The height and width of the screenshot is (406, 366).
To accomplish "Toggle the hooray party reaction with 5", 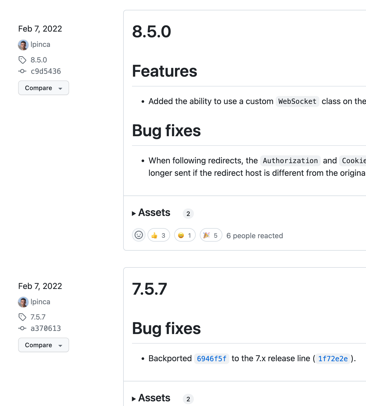I will (x=211, y=235).
